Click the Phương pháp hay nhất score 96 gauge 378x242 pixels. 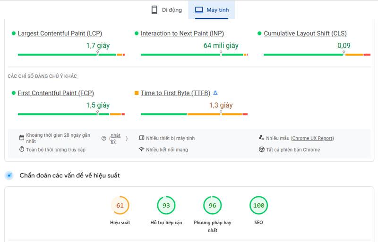[x=212, y=205]
